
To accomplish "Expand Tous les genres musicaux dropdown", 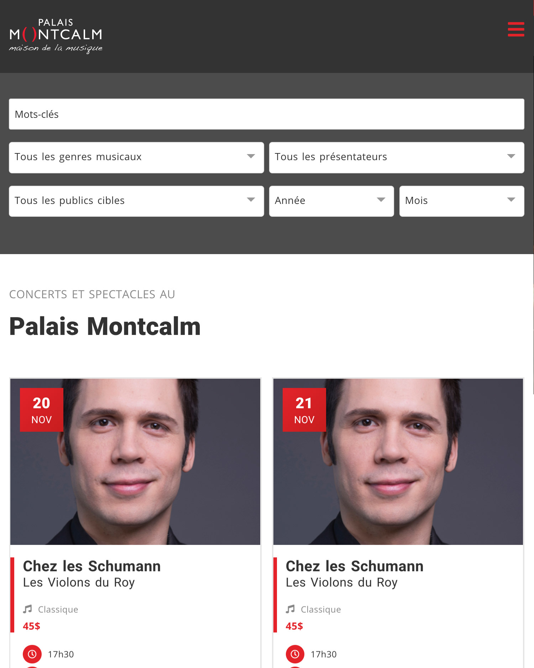I will (136, 158).
